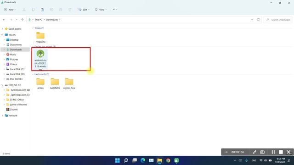The width and height of the screenshot is (294, 165).
Task: Launch Microsoft Edge from taskbar
Action: [143, 160]
